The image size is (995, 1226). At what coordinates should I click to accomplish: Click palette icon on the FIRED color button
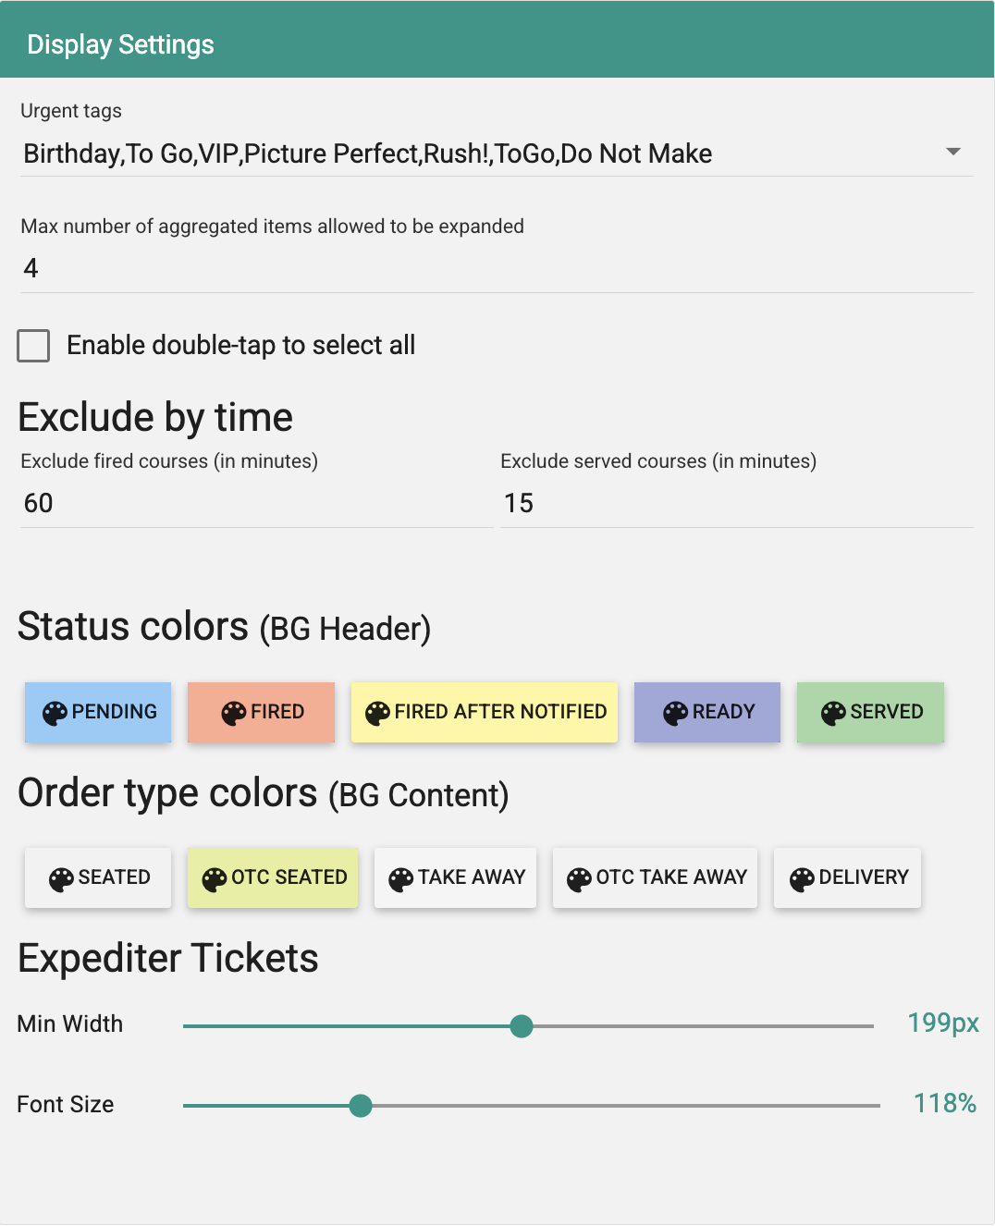click(234, 713)
